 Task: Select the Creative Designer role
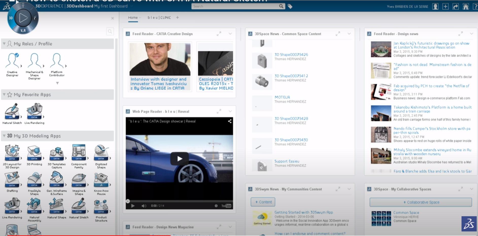click(12, 61)
